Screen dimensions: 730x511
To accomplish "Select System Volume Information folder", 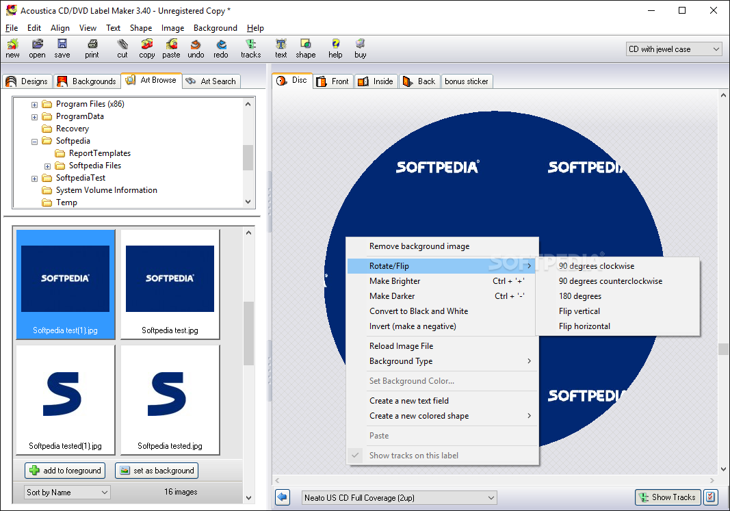I will pos(107,190).
